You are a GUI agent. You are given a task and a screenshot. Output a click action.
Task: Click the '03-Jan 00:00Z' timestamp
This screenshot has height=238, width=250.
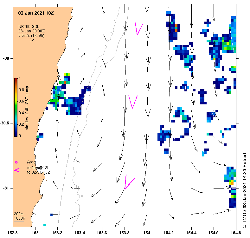point(32,31)
